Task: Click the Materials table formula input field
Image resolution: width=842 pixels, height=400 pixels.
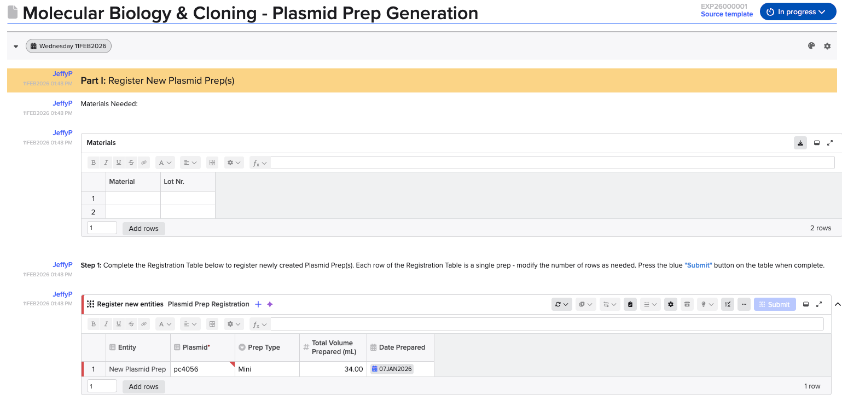Action: pyautogui.click(x=552, y=163)
